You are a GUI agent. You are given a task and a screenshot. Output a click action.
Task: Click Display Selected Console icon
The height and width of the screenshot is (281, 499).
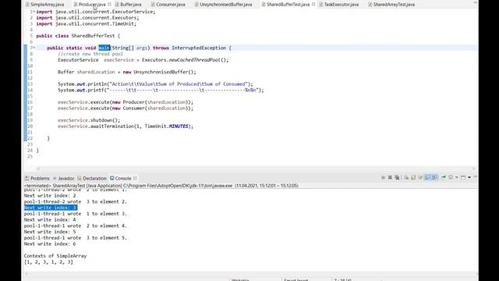click(x=451, y=177)
